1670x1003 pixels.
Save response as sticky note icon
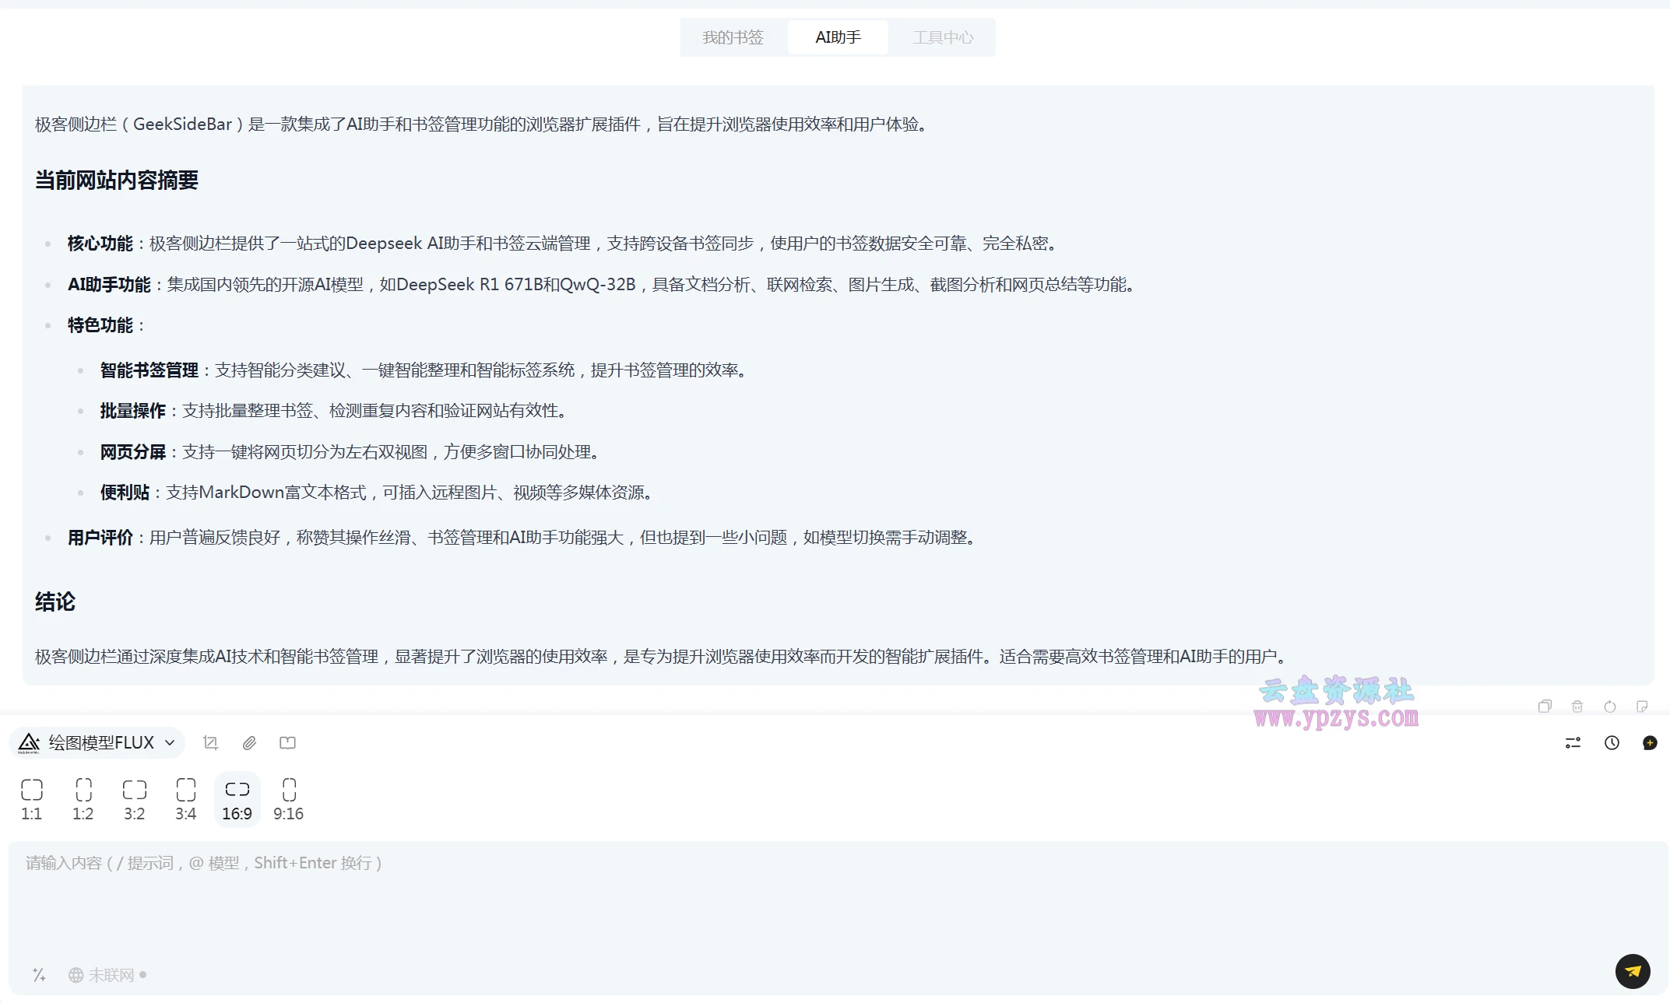pos(1642,707)
